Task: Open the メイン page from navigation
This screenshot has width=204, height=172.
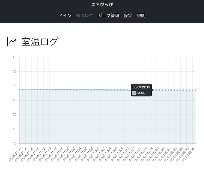Action: pos(65,16)
